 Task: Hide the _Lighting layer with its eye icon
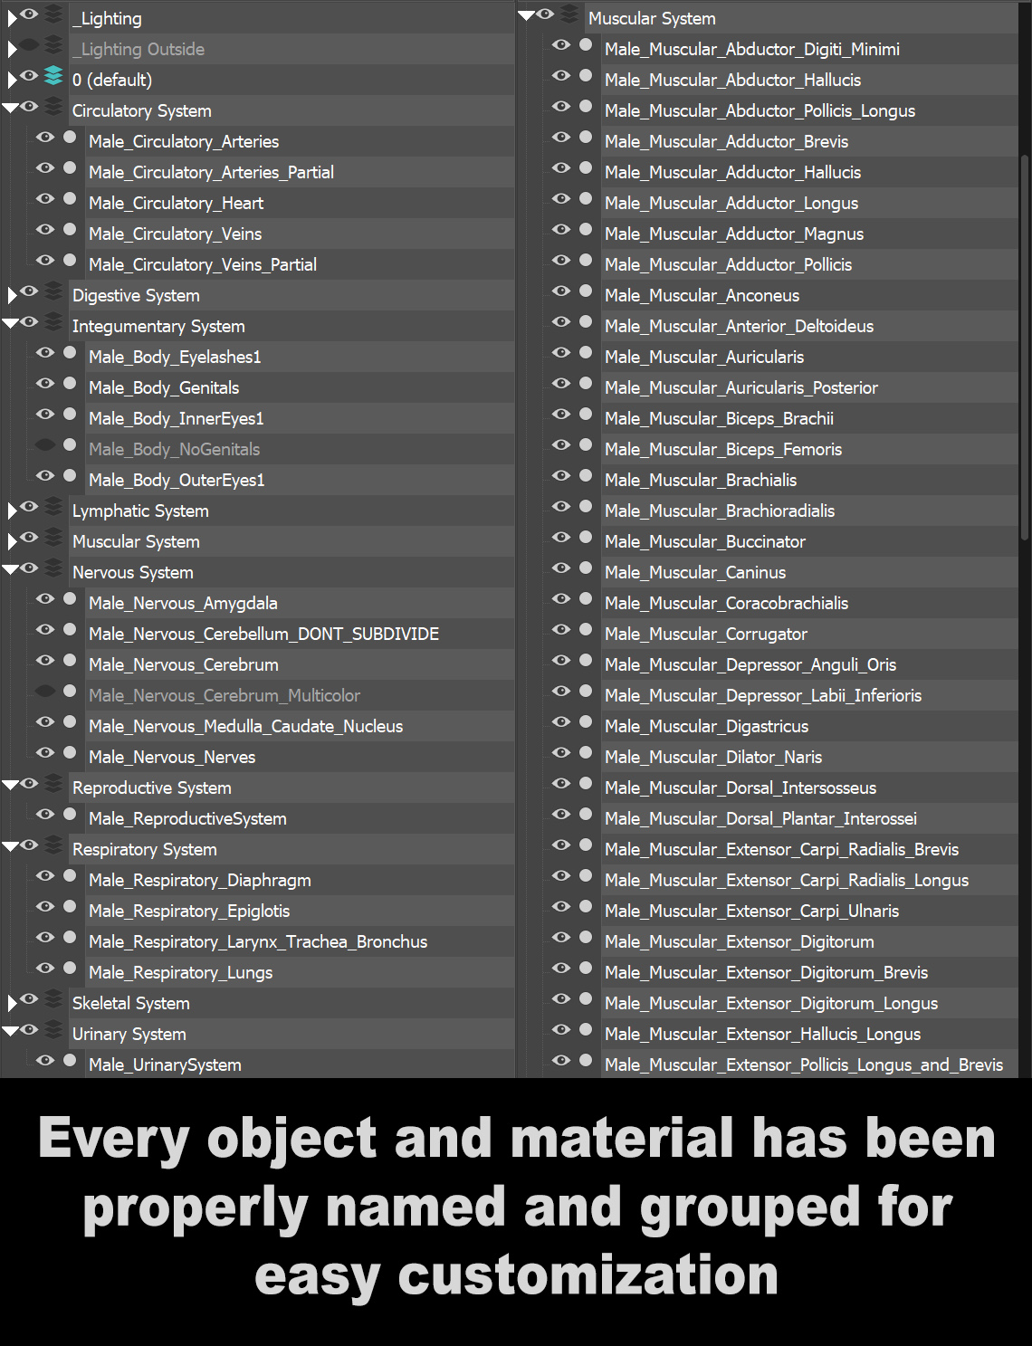(30, 14)
